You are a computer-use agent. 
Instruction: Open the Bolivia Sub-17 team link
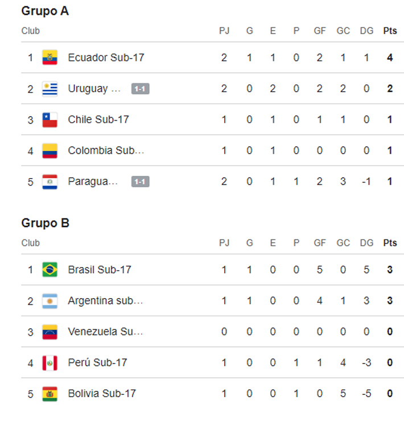pyautogui.click(x=102, y=394)
